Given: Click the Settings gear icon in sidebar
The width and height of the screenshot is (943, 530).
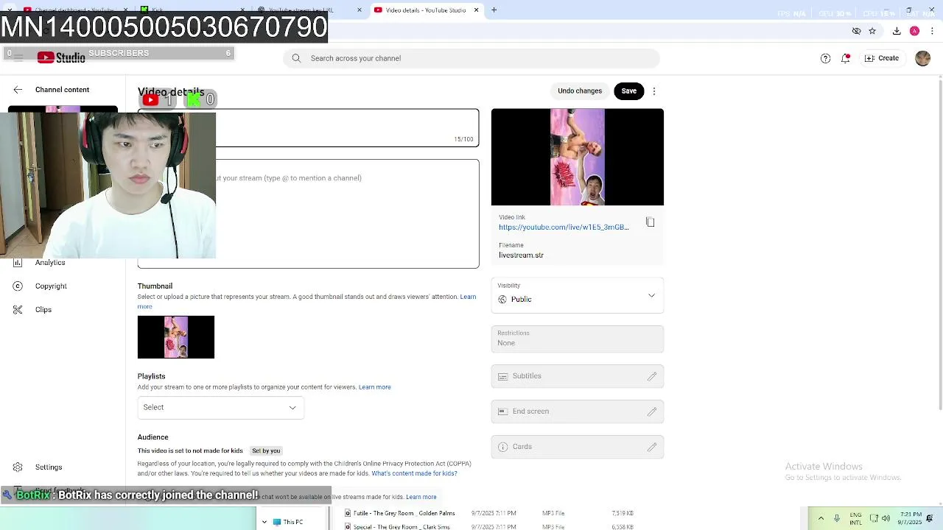Looking at the screenshot, I should pyautogui.click(x=18, y=467).
